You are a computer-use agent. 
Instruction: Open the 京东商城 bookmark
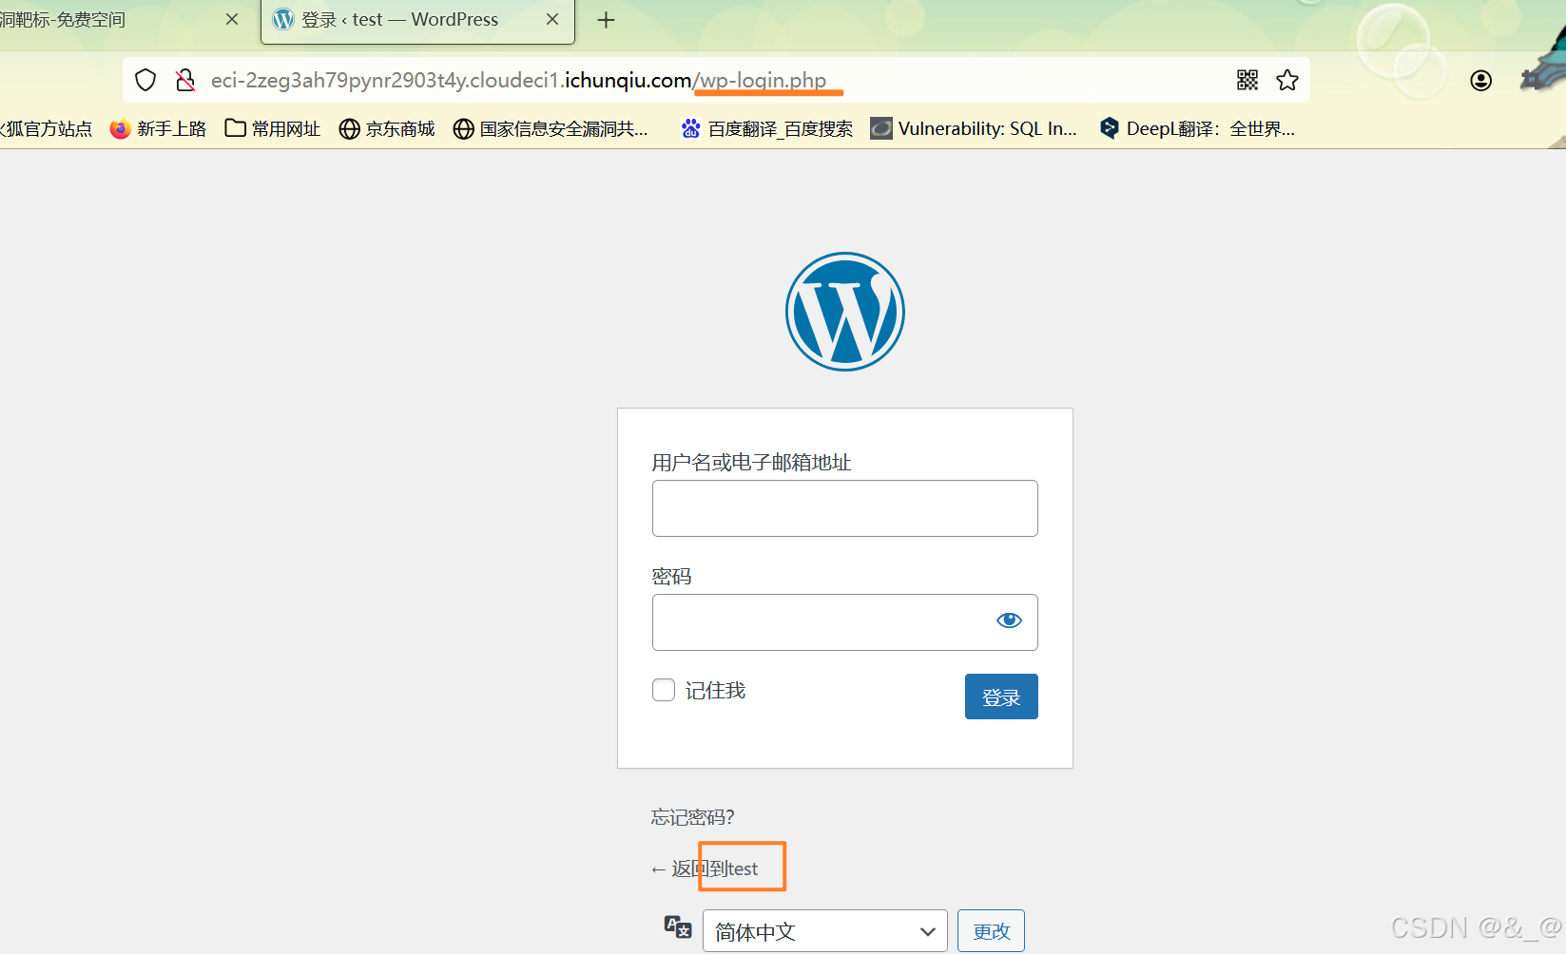coord(387,128)
